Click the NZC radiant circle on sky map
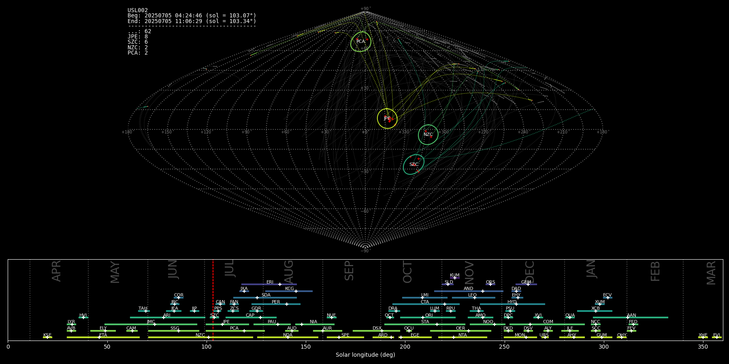729x364 pixels. coord(428,135)
